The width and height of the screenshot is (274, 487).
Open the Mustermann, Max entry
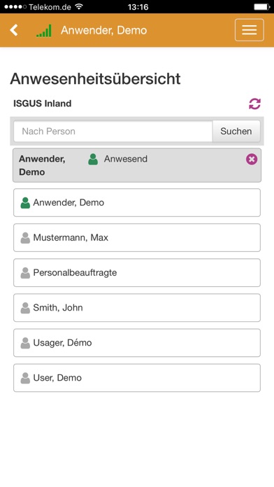(137, 238)
